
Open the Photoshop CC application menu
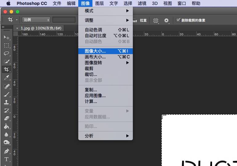(x=32, y=3)
